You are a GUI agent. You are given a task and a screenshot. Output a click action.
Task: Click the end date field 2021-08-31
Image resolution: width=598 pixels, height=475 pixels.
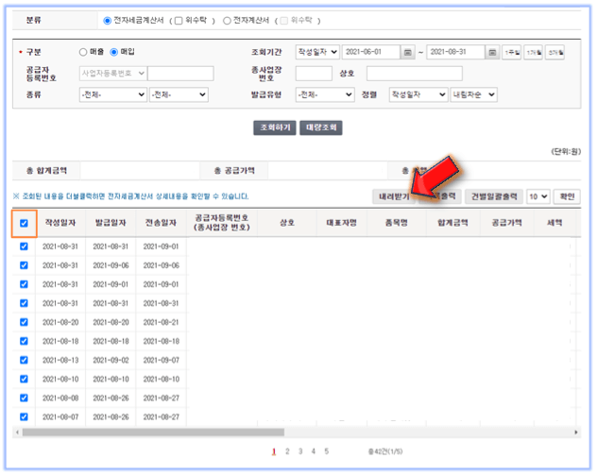[455, 52]
